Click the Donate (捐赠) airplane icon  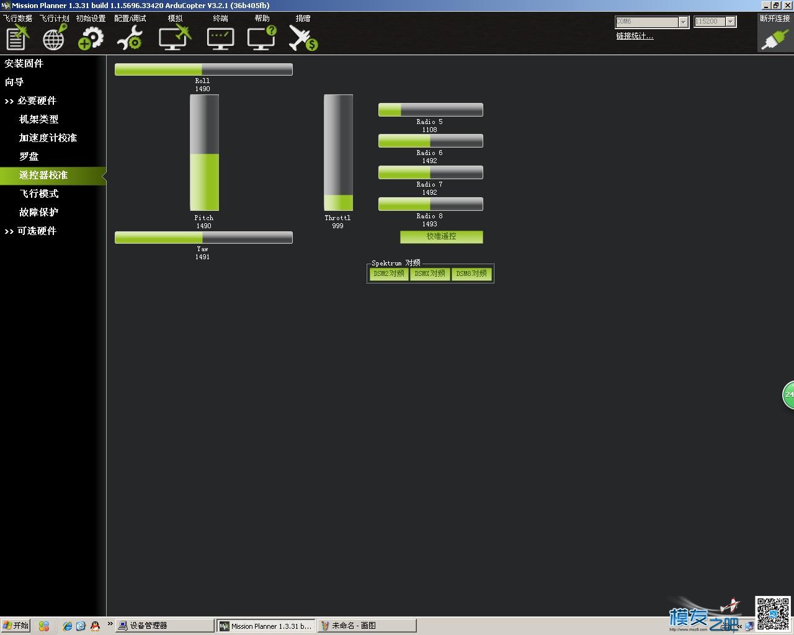(x=303, y=37)
